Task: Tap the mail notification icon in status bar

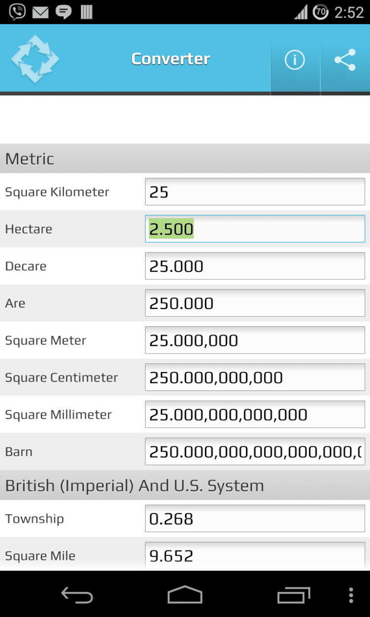Action: (40, 12)
